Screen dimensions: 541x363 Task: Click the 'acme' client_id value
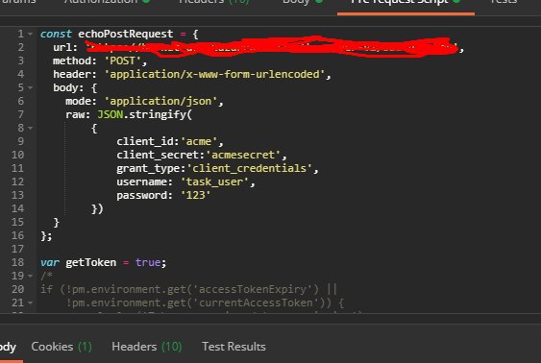199,141
